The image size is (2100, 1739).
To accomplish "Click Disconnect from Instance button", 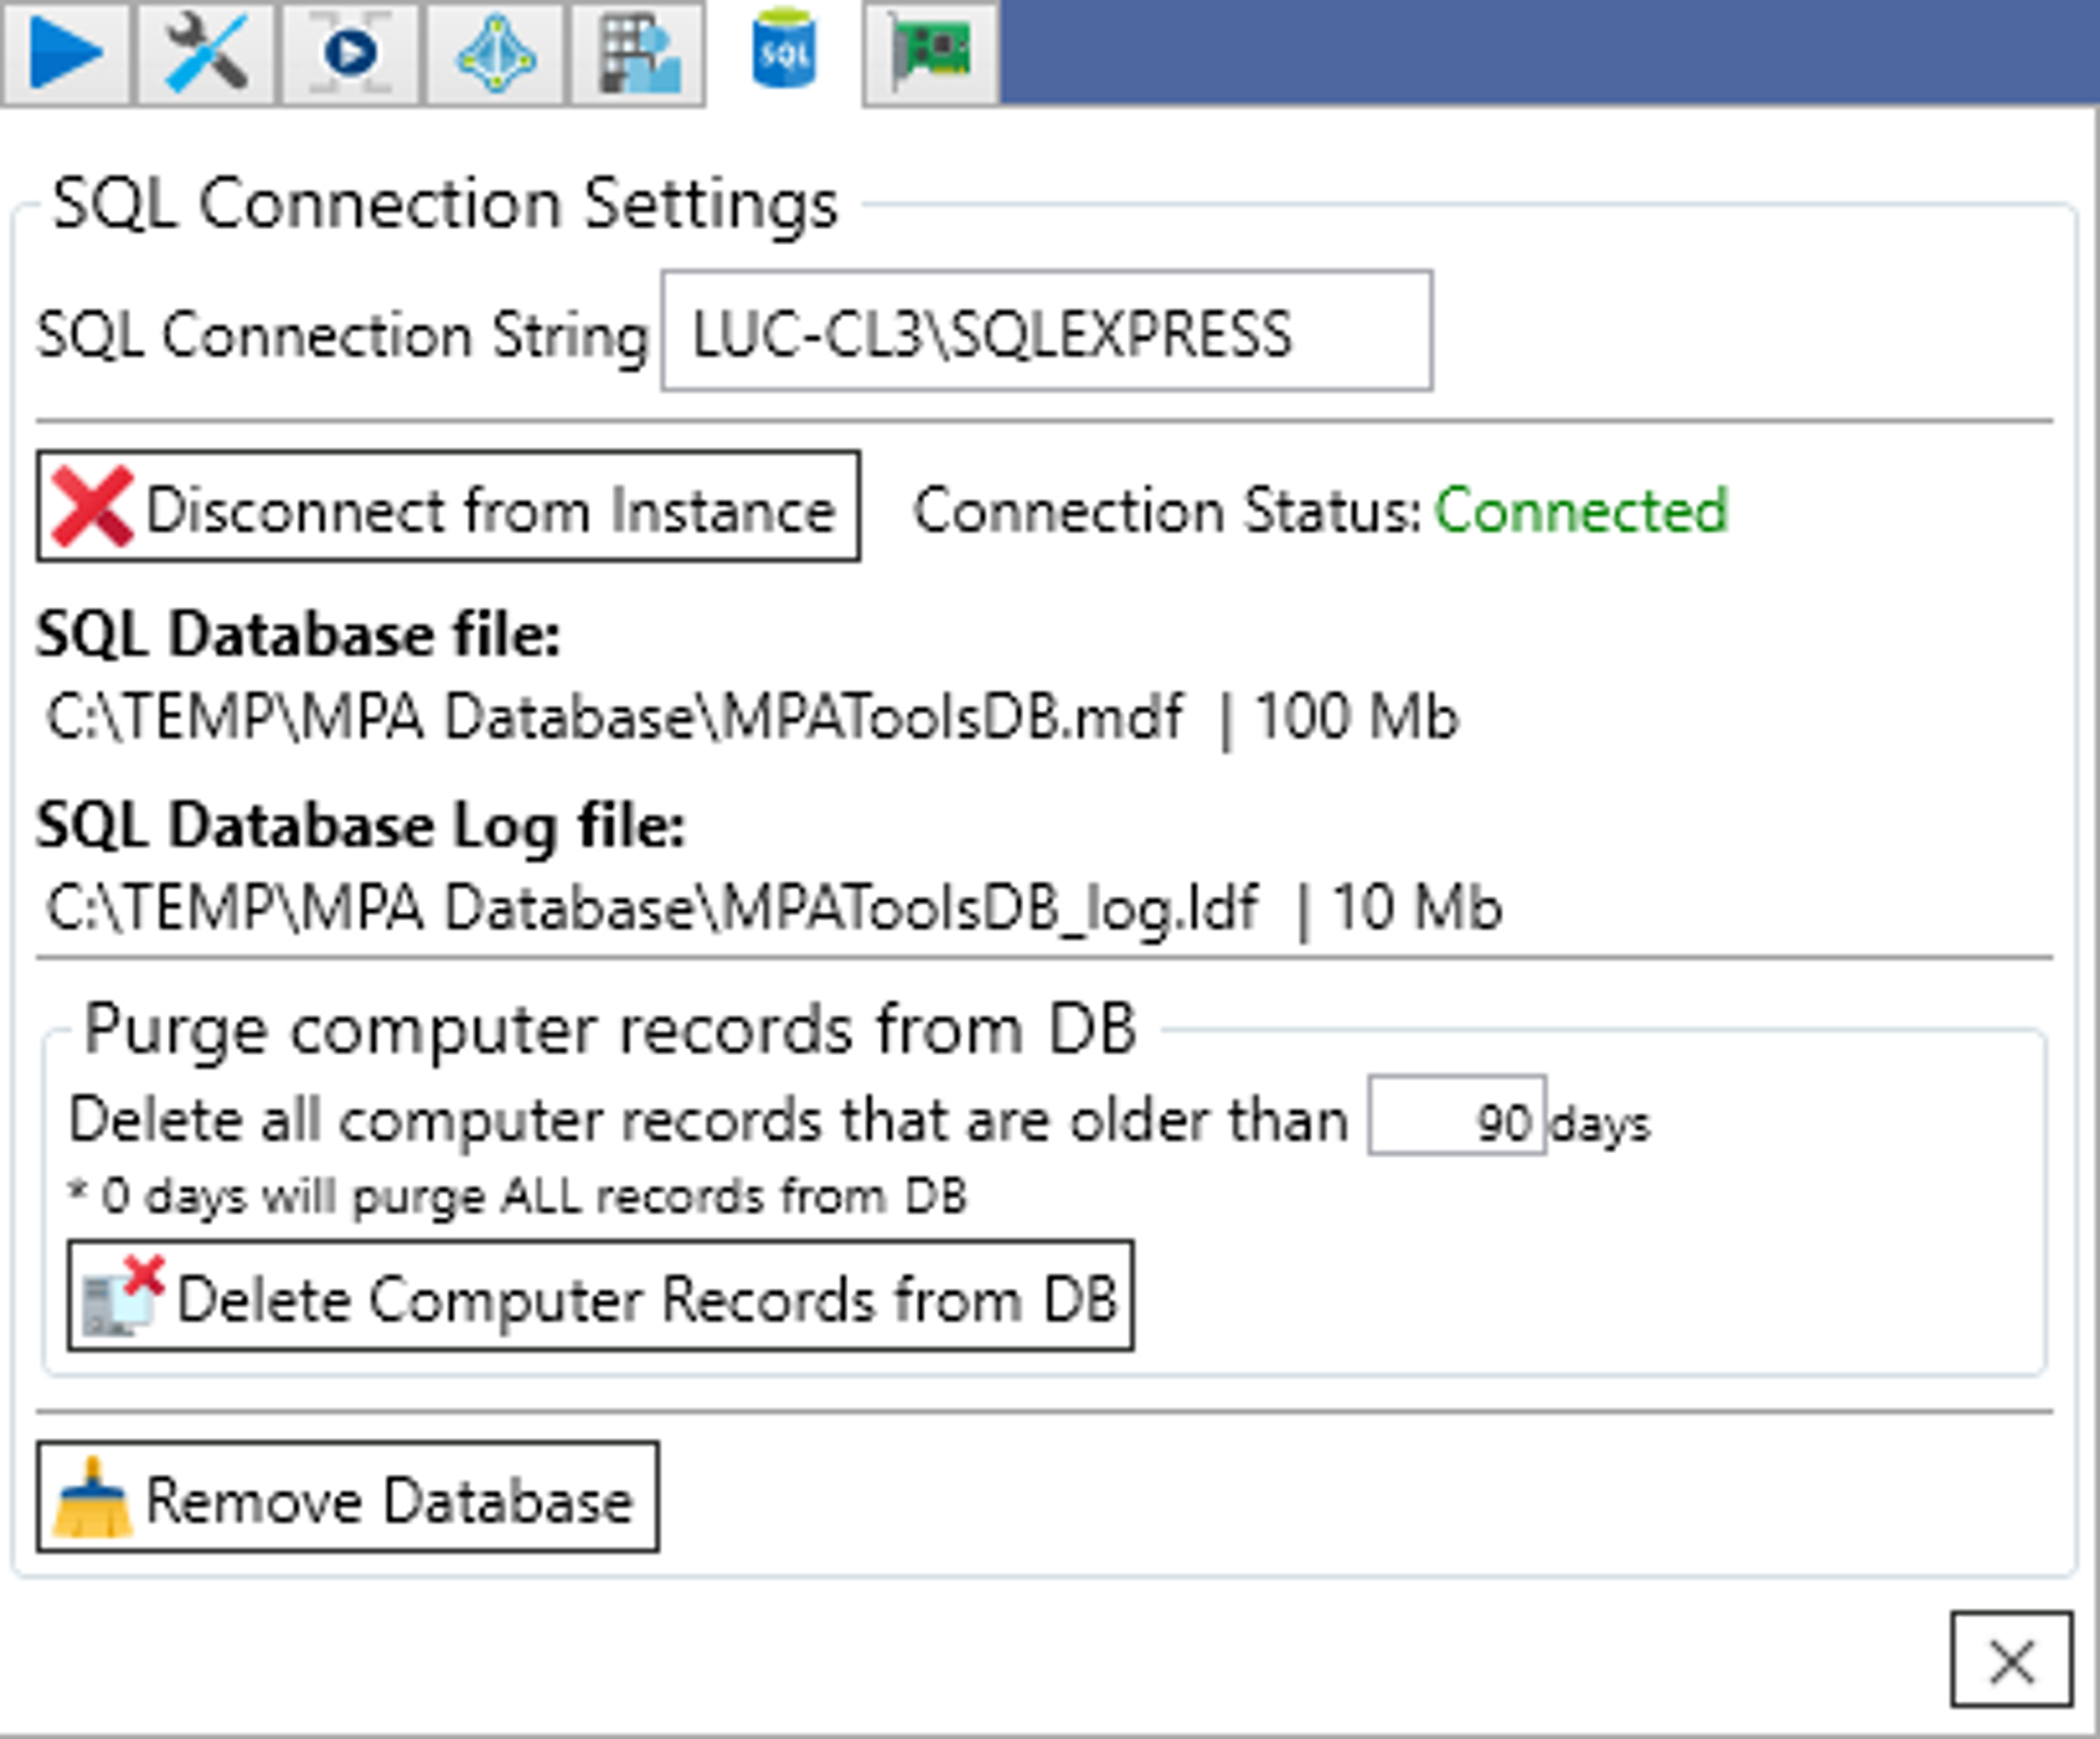I will tap(448, 506).
